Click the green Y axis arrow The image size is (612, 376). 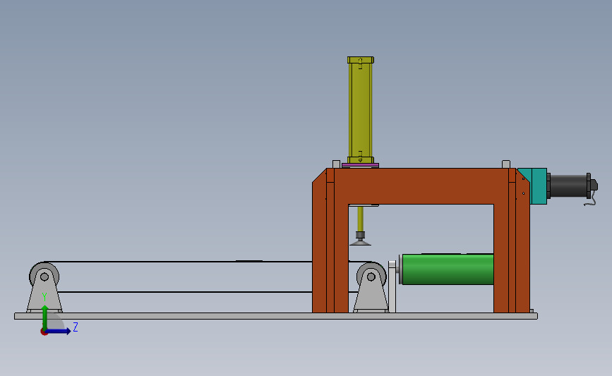[44, 317]
